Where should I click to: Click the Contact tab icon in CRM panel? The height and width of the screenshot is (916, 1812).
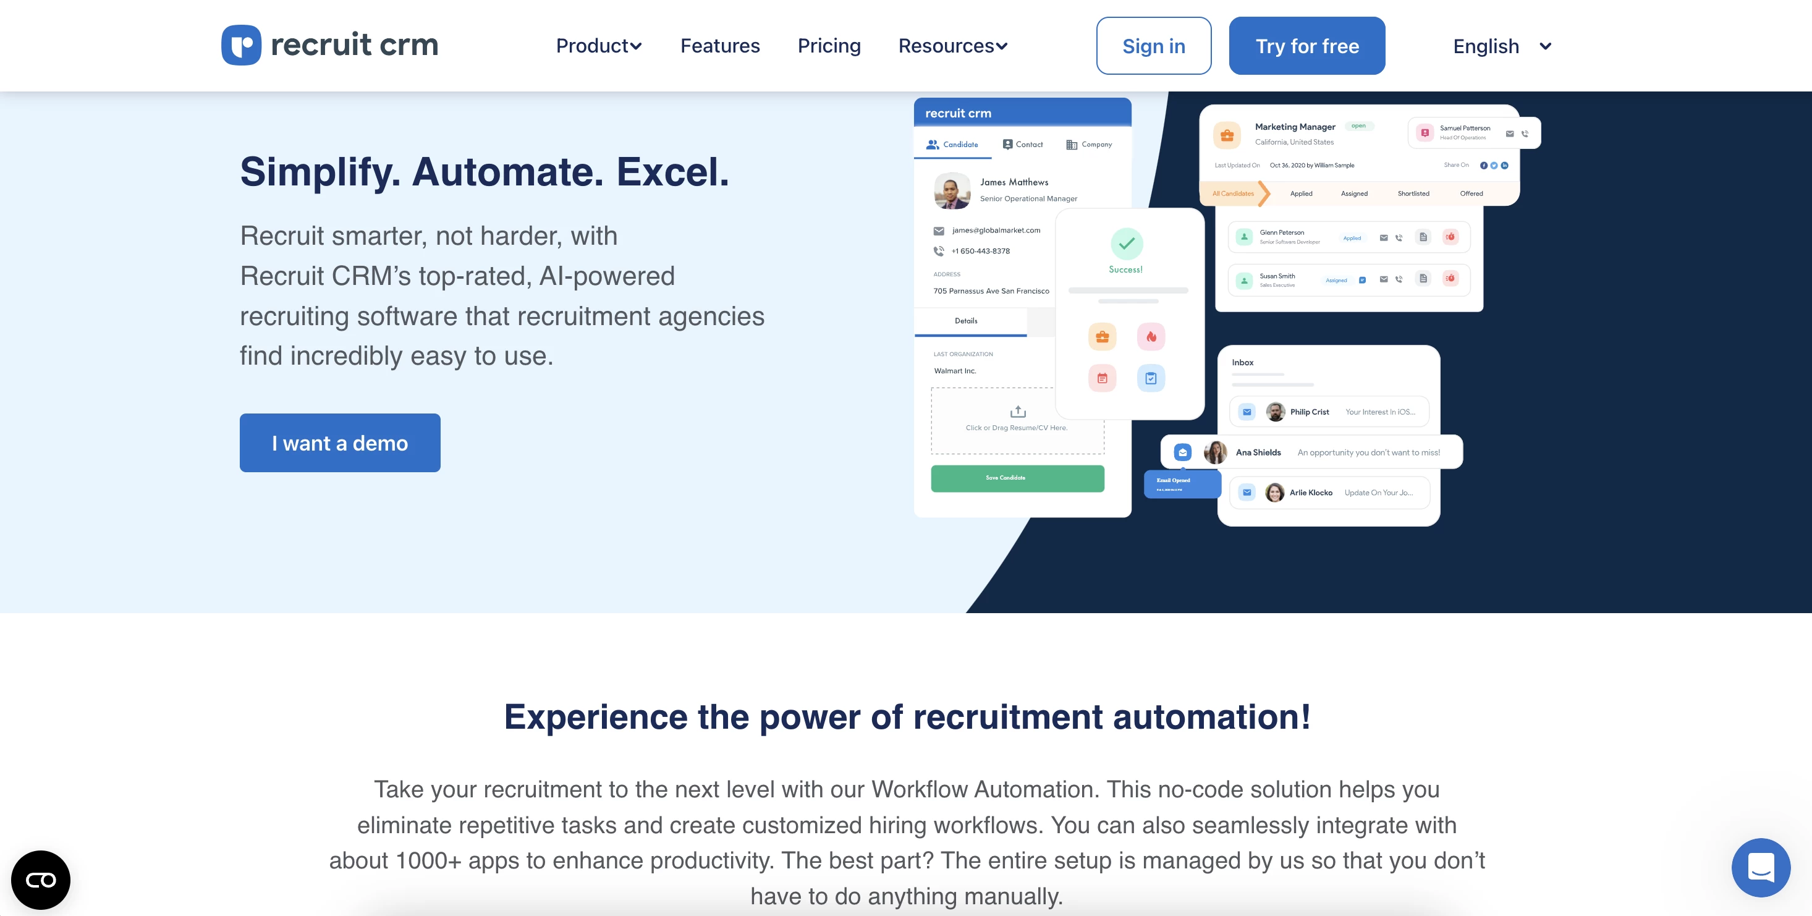click(1007, 144)
